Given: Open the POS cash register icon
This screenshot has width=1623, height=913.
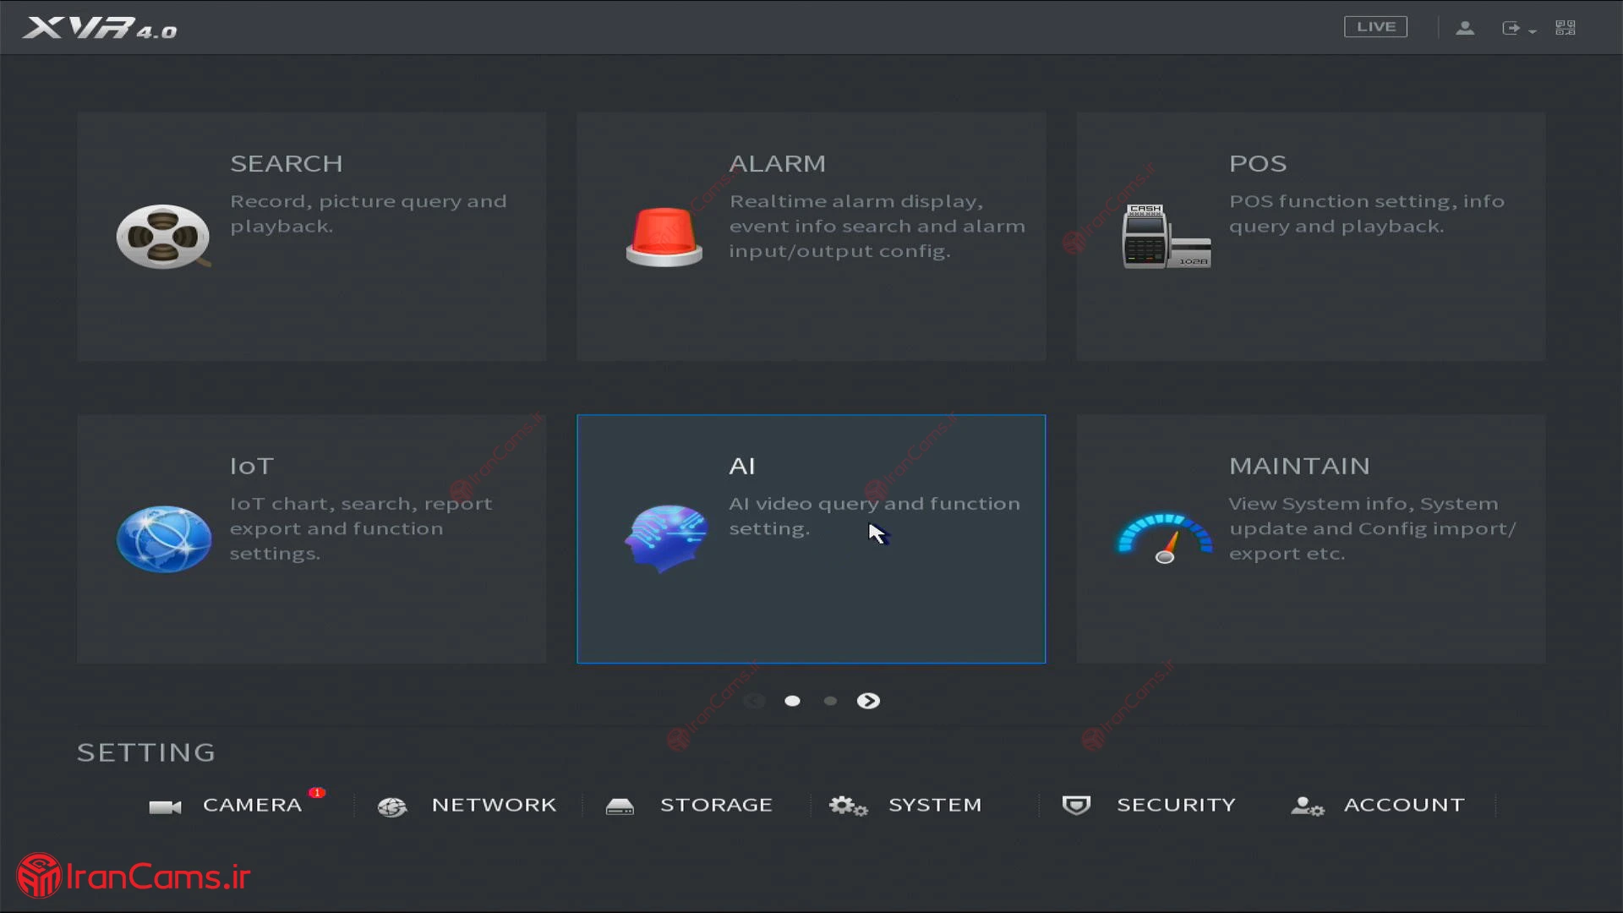Looking at the screenshot, I should coord(1166,237).
